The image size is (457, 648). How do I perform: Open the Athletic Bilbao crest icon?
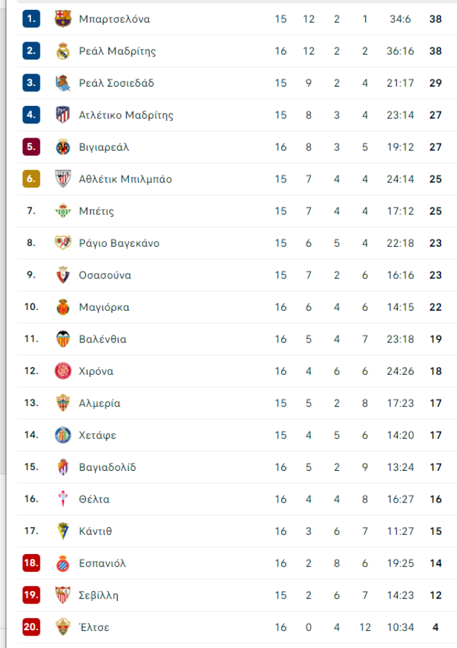click(63, 179)
